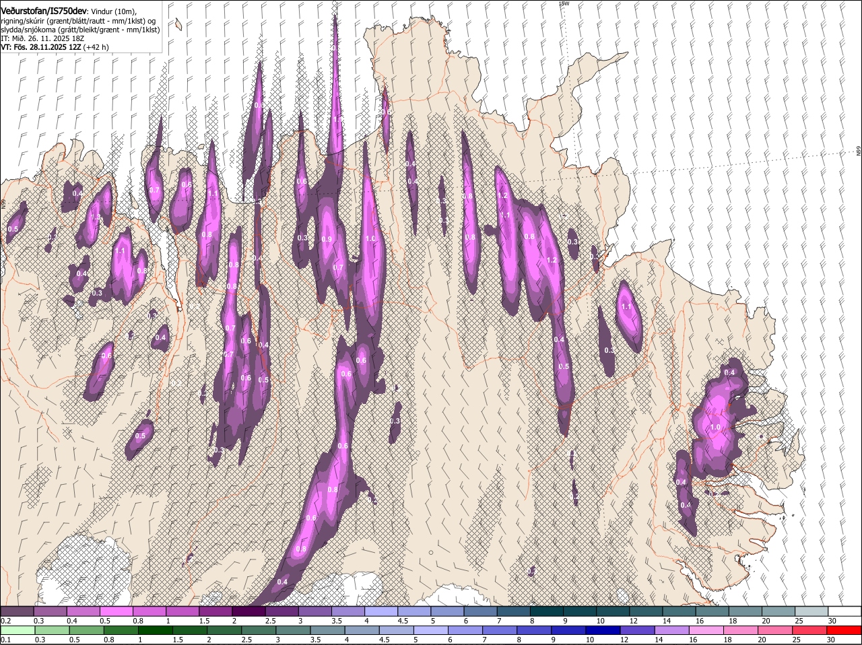Click the 1.1 value in the isolated eastern snow cell

pyautogui.click(x=626, y=306)
